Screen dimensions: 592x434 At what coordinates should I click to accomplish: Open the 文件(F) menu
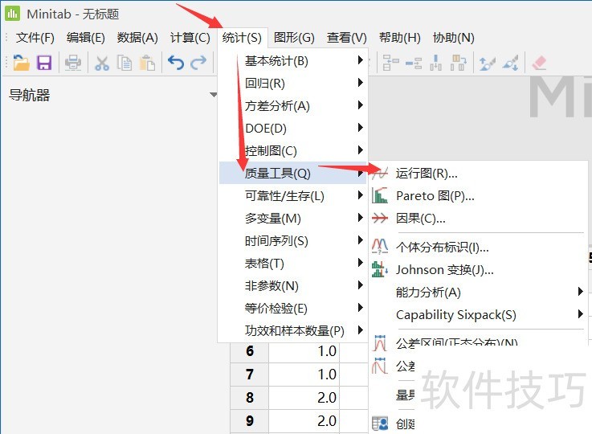coord(35,38)
